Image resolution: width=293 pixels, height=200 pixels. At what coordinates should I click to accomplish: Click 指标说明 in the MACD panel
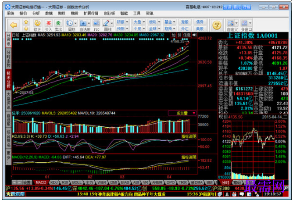pyautogui.click(x=189, y=157)
